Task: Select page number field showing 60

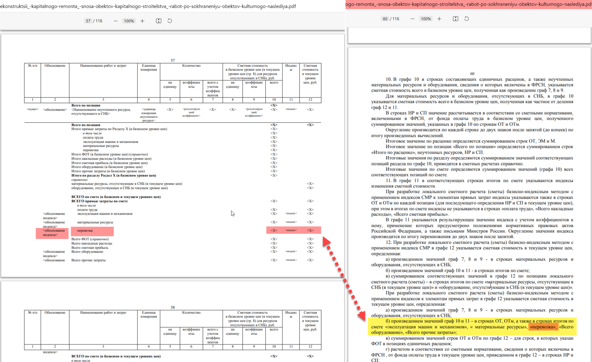Action: 385,19
